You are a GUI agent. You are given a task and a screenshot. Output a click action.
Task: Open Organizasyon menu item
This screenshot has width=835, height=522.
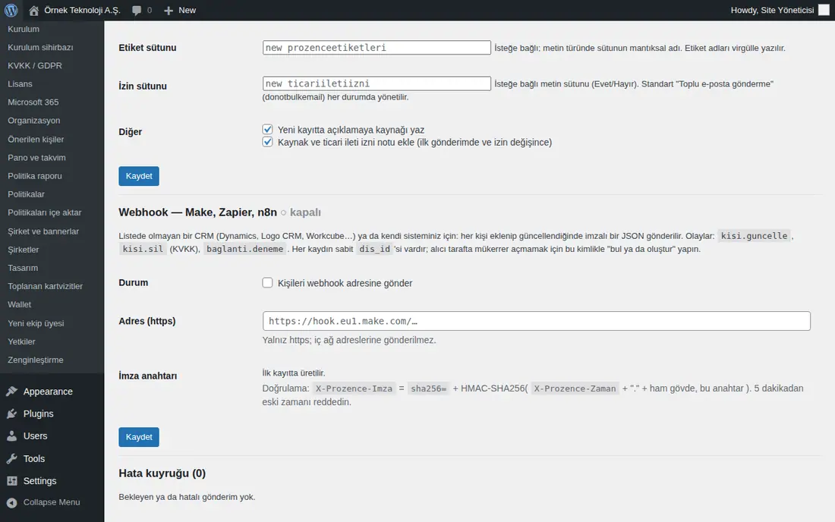(x=33, y=120)
